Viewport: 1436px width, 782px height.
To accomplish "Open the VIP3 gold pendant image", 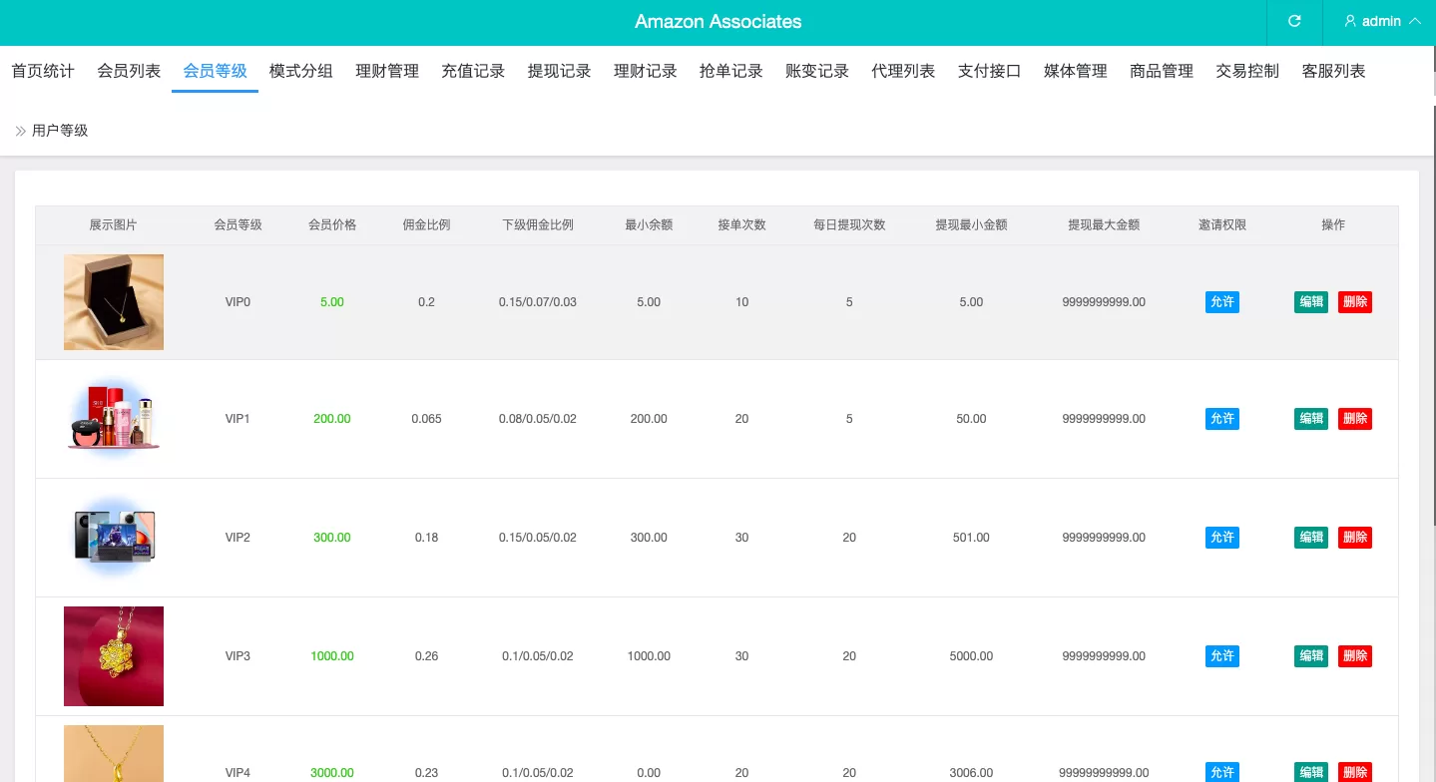I will click(x=114, y=656).
